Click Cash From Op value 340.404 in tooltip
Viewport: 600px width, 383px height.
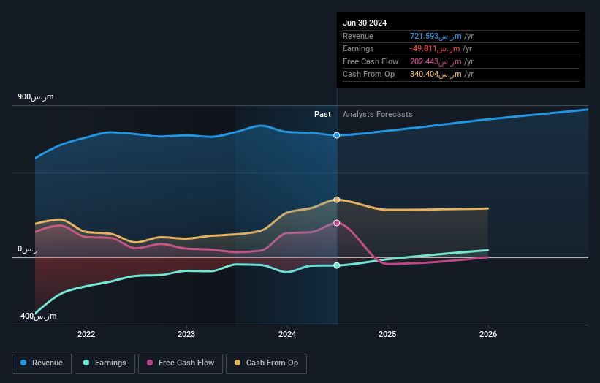(436, 75)
